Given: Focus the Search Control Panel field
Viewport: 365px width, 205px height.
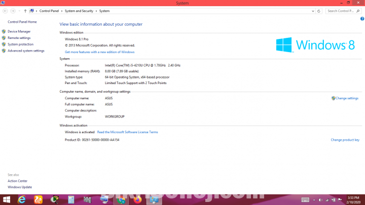Looking at the screenshot, I should click(x=343, y=11).
